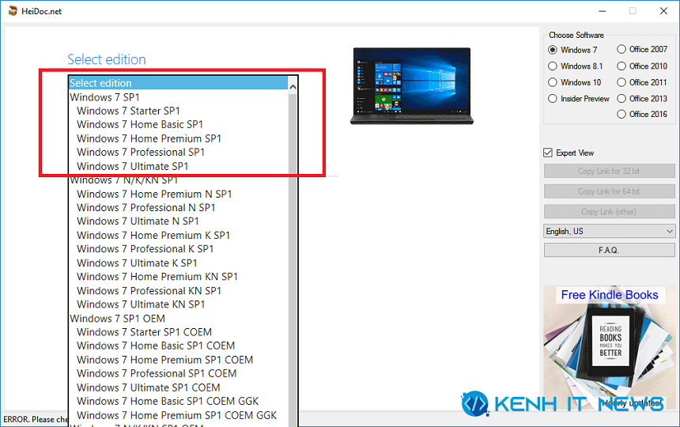Choose Windows 7 Home Premium KN SP1
The image size is (680, 427).
[x=157, y=277]
